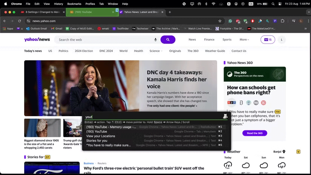Open the Outlook Email bookmark

37,29
